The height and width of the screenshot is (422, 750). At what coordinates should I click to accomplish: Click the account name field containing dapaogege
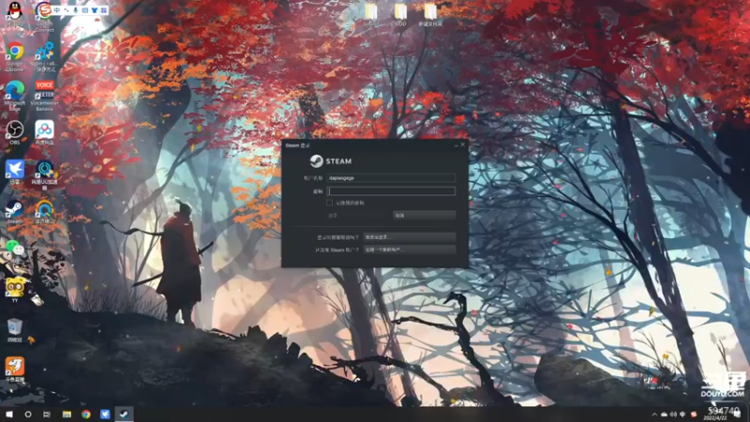click(391, 178)
